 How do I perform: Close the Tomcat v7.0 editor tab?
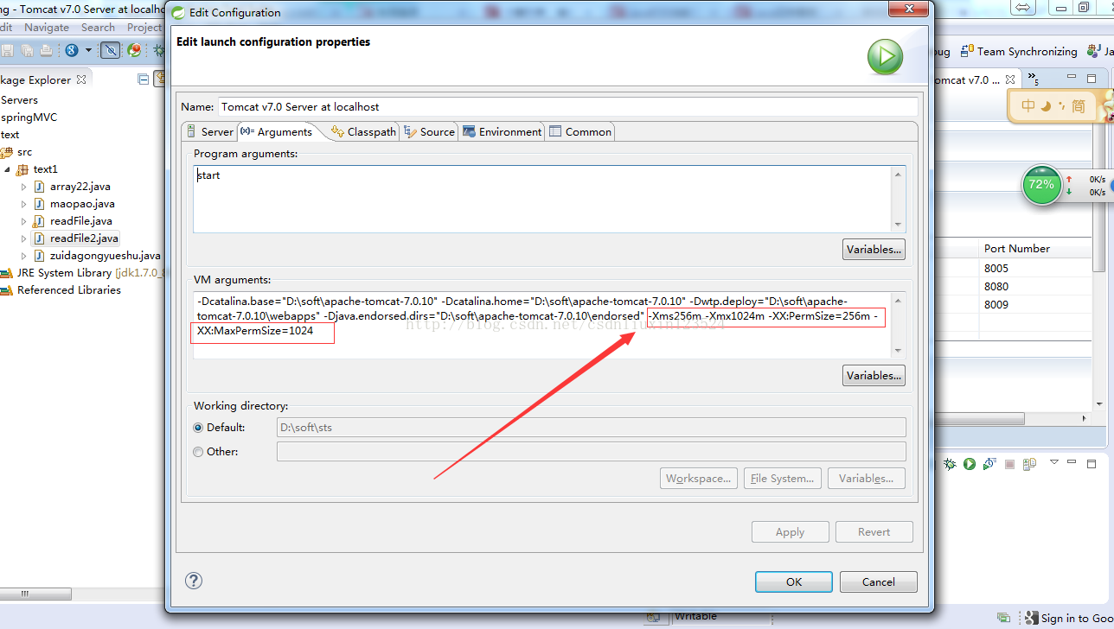tap(1008, 79)
